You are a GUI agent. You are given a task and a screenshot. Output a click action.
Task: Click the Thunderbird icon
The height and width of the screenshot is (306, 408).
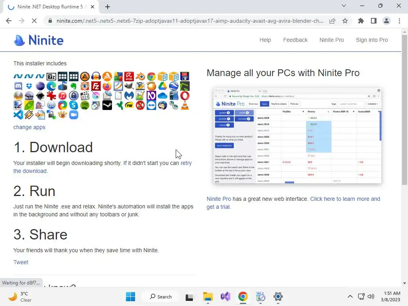(163, 105)
